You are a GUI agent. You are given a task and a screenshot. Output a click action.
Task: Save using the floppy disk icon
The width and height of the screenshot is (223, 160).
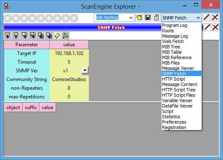point(148,18)
